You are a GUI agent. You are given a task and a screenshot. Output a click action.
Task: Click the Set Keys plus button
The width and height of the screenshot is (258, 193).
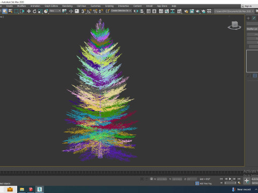[x=247, y=181]
